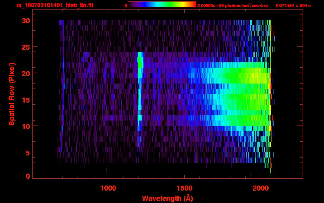The image size is (324, 203).
Task: Click the EXPTIME = 604 s label
Action: click(x=293, y=6)
